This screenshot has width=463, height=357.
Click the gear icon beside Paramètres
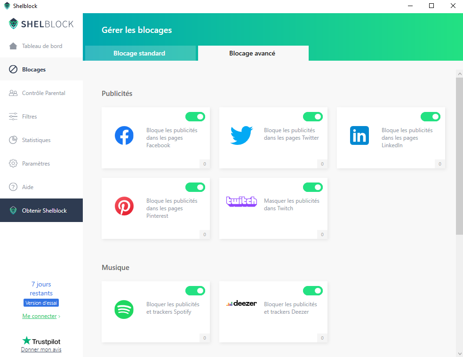[x=13, y=163]
